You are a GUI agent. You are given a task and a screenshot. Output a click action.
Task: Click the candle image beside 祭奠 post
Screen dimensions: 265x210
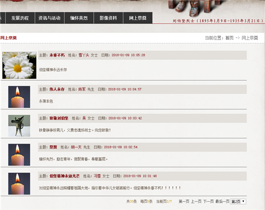pyautogui.click(x=19, y=155)
